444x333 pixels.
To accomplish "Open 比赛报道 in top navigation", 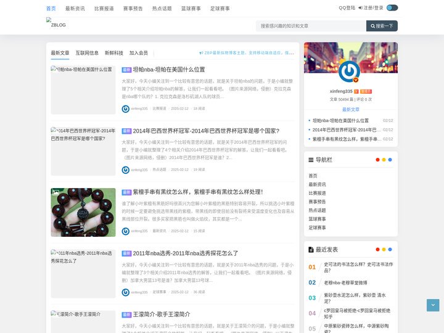I will [104, 9].
